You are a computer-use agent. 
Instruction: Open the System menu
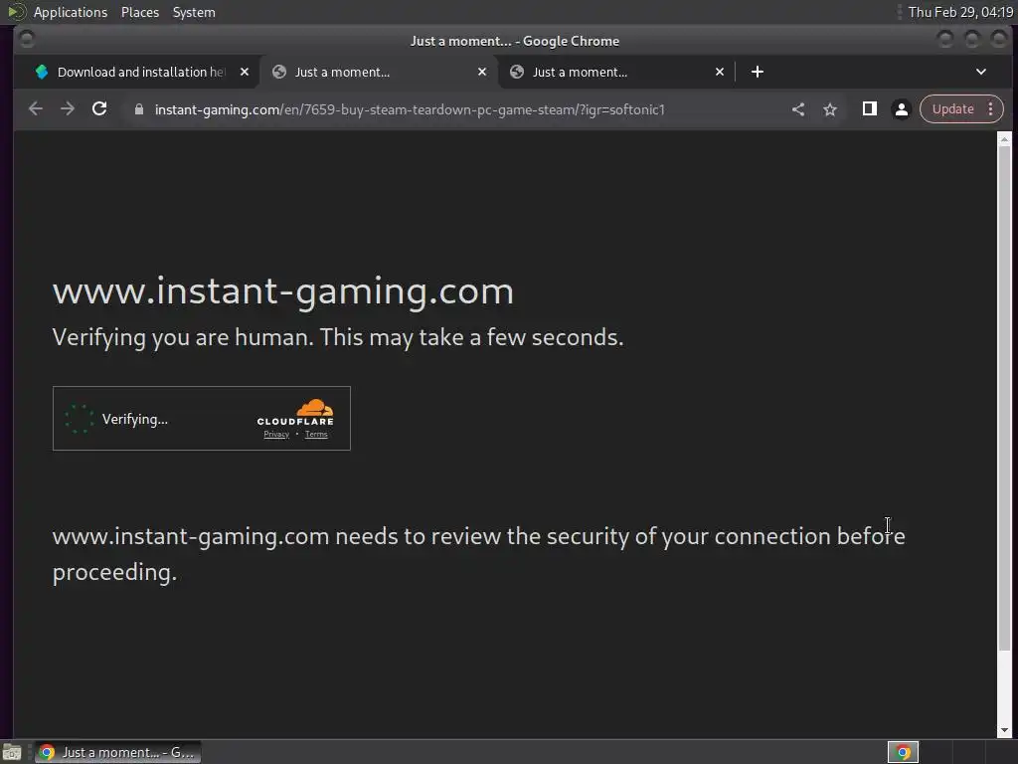pos(194,12)
